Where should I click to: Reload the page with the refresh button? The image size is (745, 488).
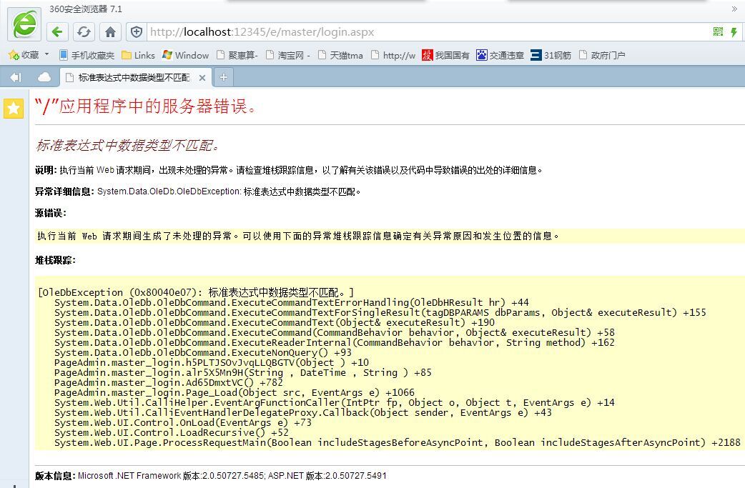click(84, 32)
